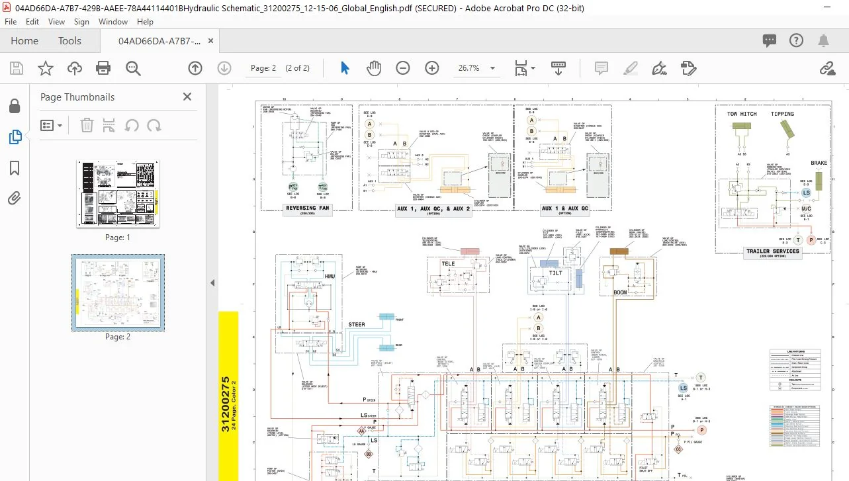Add a comment sticky note
Screen dimensions: 849x481
(601, 68)
